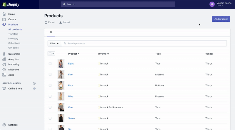Toggle the select-all products checkbox
Image resolution: width=235 pixels, height=130 pixels.
click(x=50, y=54)
